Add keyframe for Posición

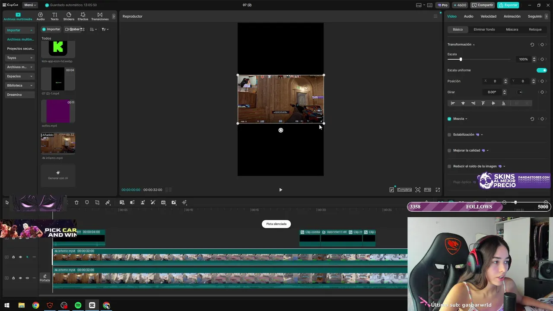coord(542,81)
